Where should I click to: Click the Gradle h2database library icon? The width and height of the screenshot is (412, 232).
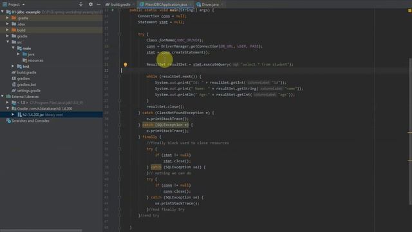[x=14, y=109]
